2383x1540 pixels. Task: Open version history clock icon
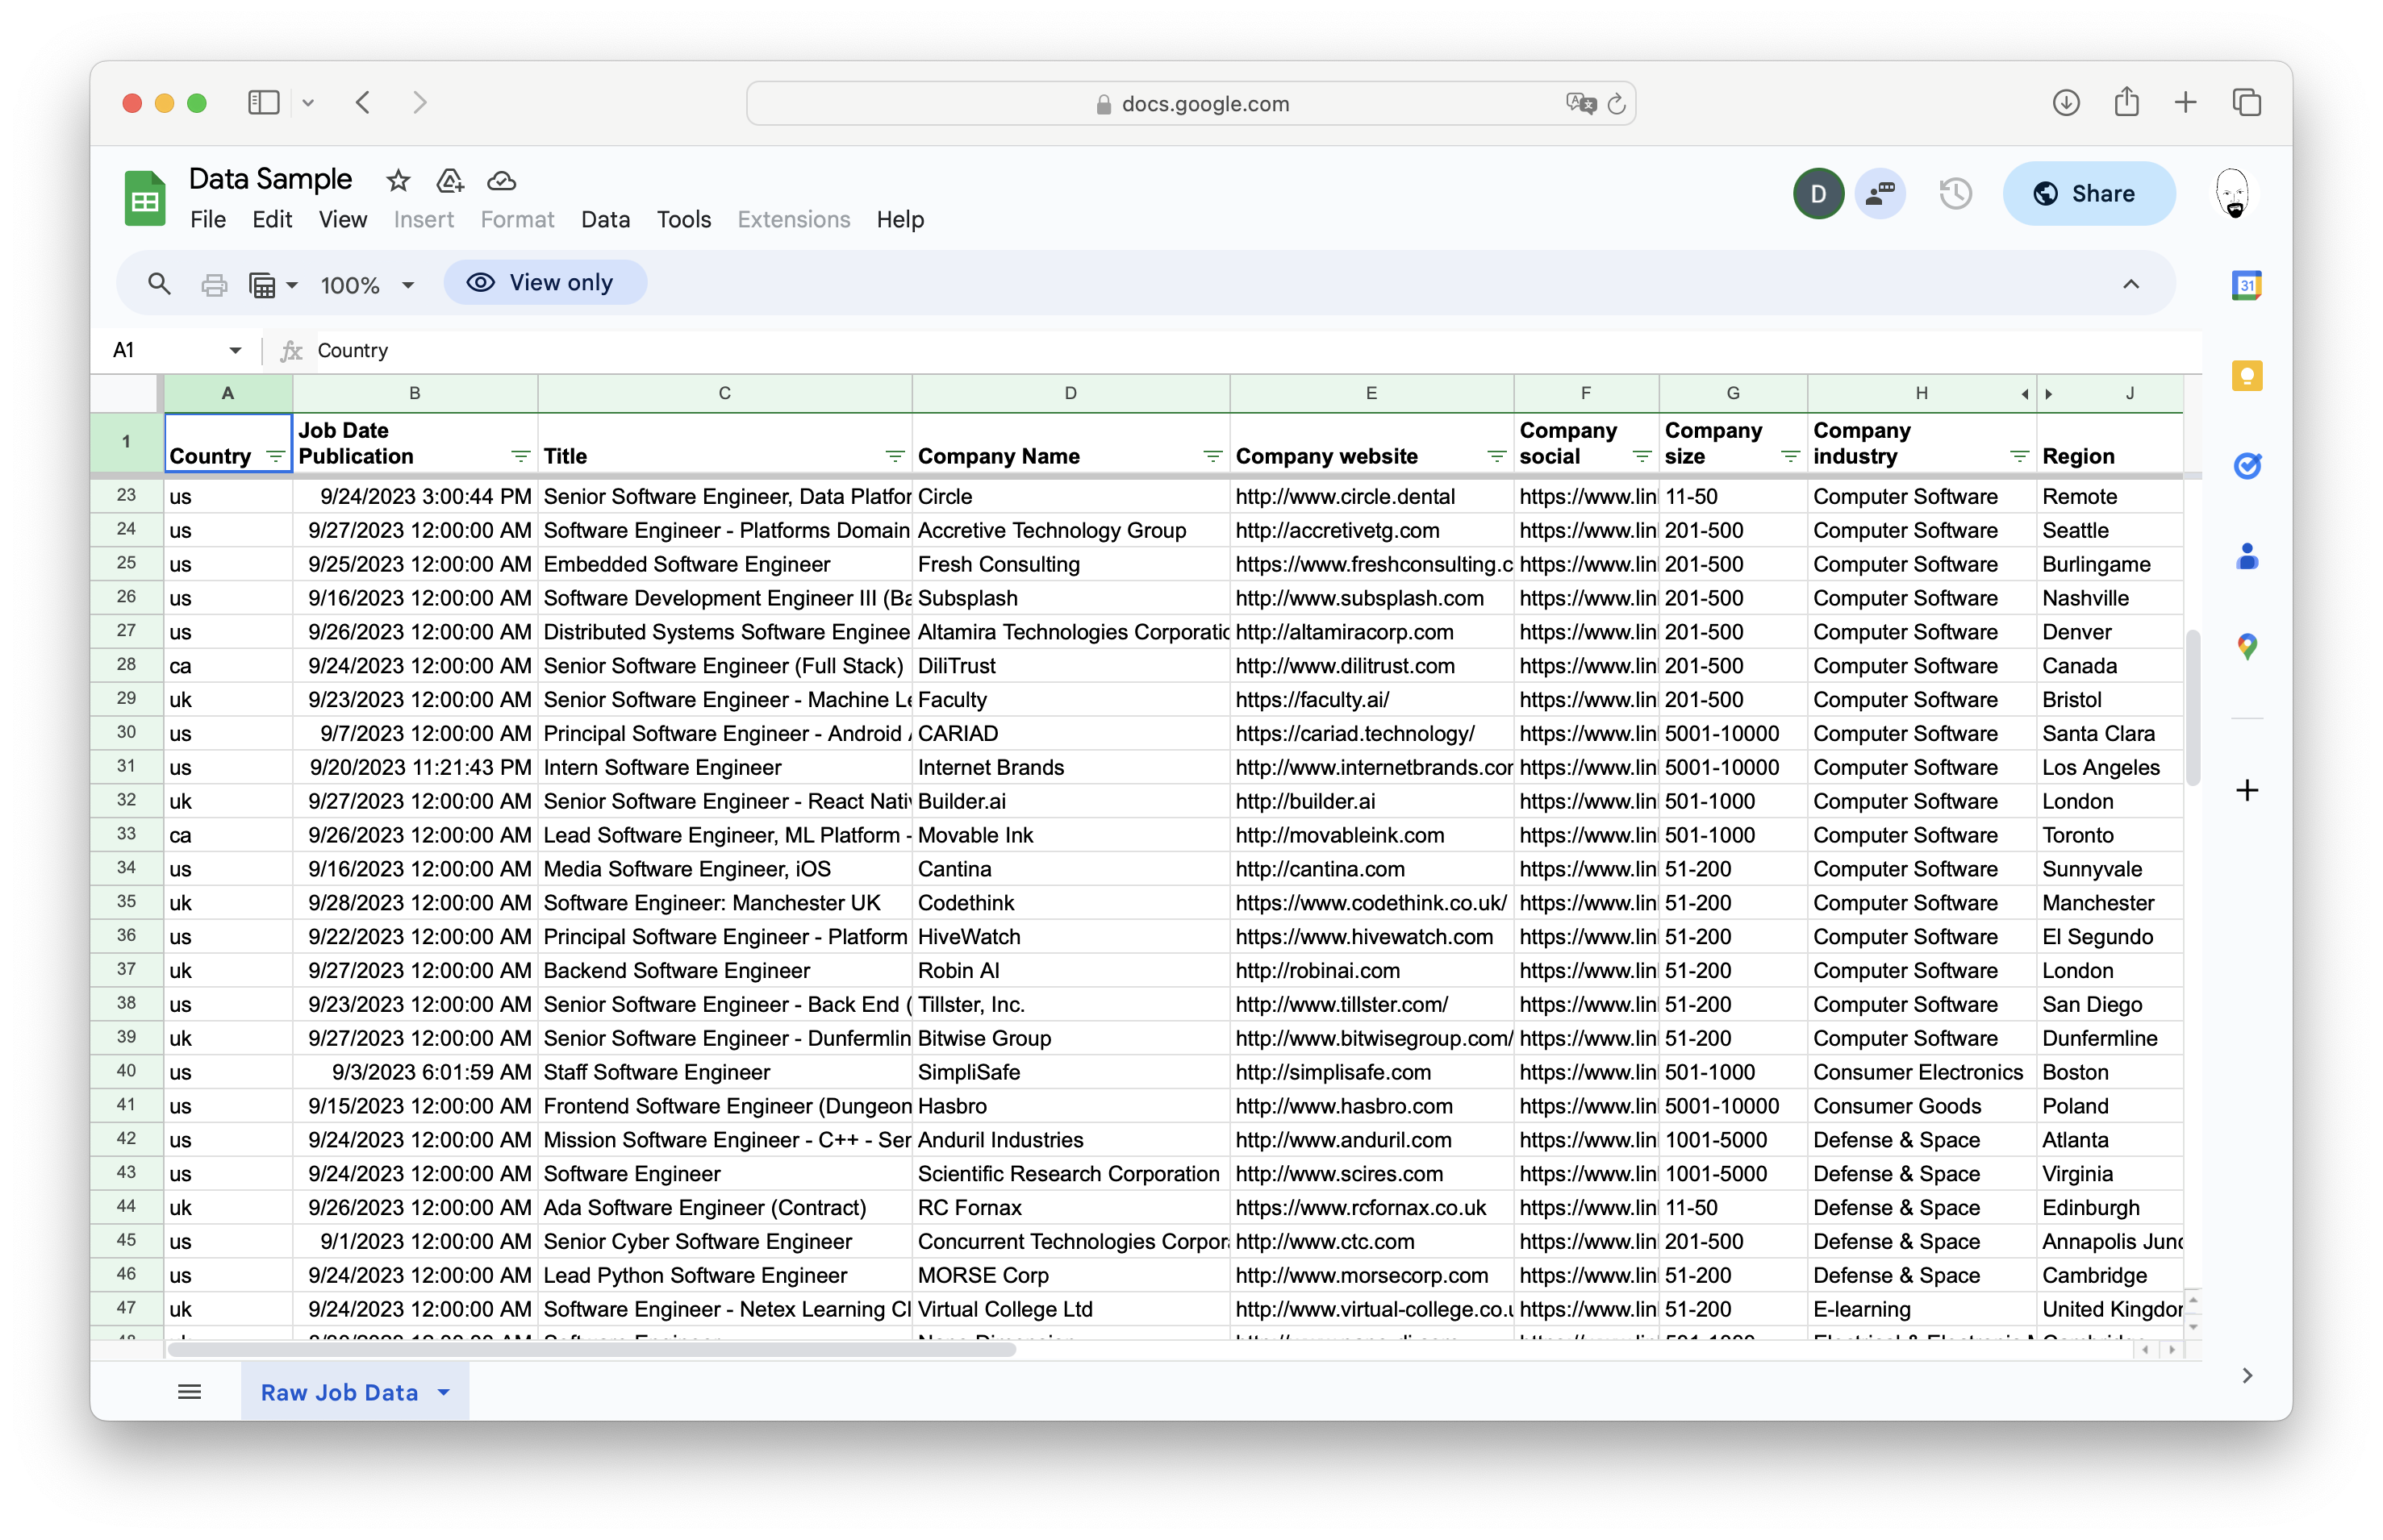coord(1955,193)
